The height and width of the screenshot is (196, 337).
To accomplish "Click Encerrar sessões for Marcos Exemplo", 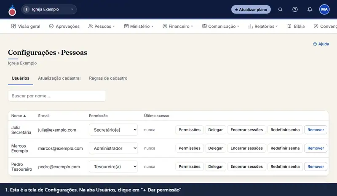I will 246,148.
